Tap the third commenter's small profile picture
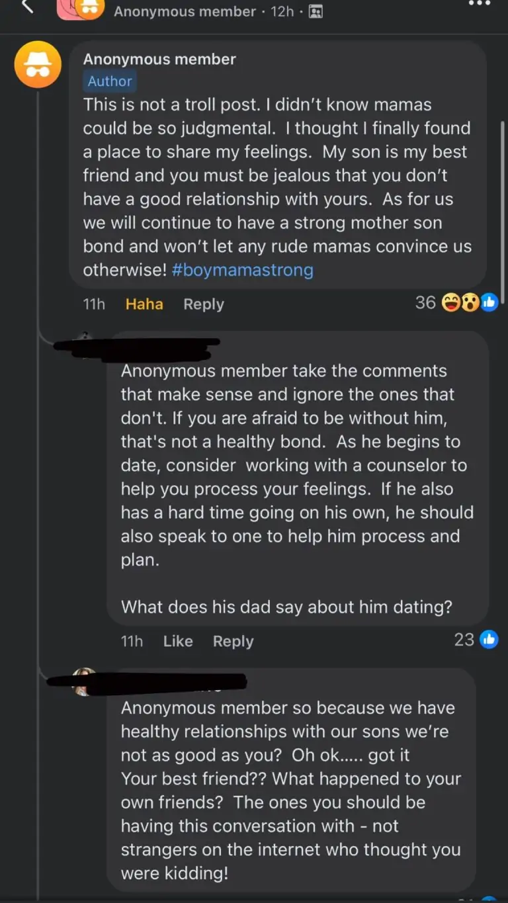508x903 pixels. click(x=84, y=681)
